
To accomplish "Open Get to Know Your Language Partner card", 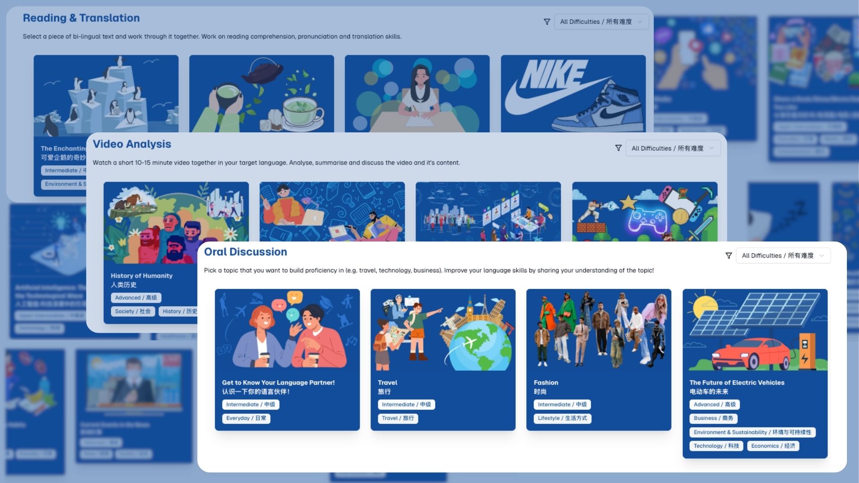I will tap(287, 360).
